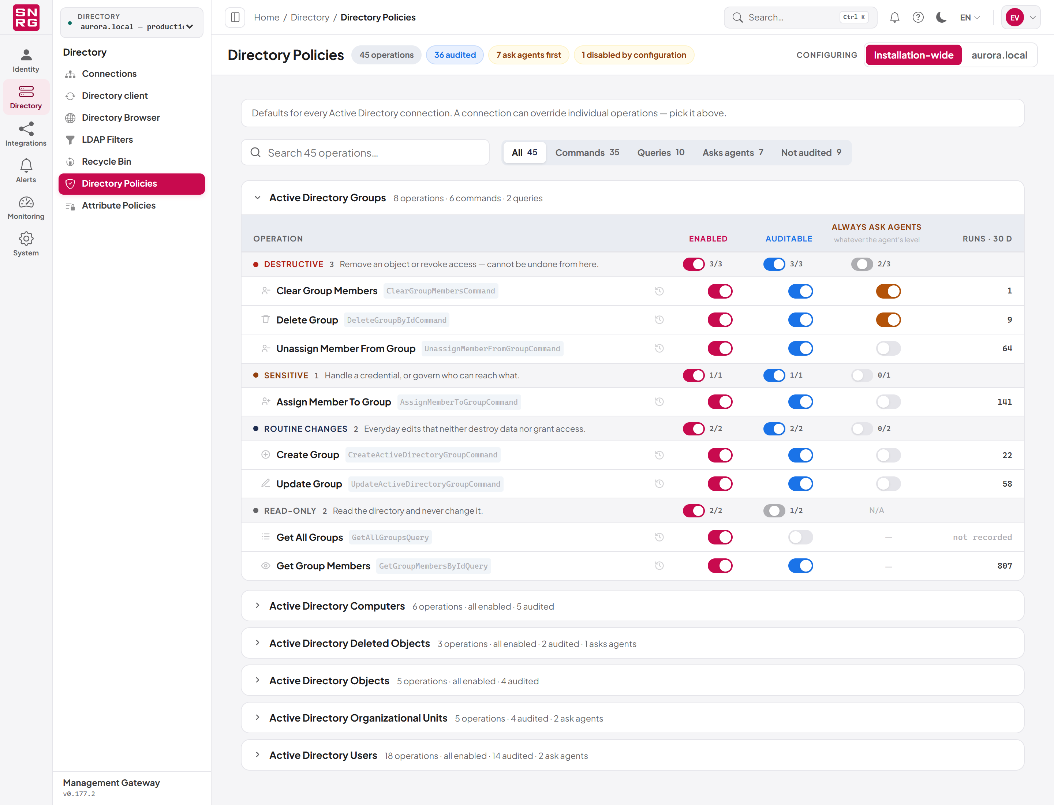Screen dimensions: 1054x805
Task: Click the Update Group pencil icon
Action: 266,483
